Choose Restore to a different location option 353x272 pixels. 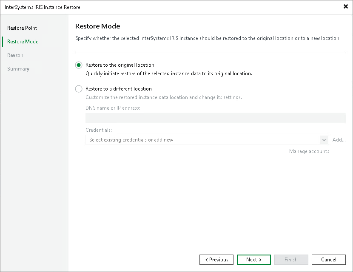(79, 89)
